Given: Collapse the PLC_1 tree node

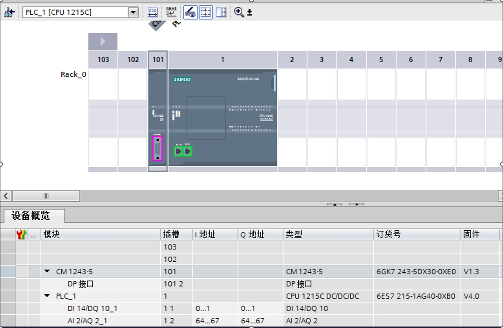Looking at the screenshot, I should coord(47,296).
